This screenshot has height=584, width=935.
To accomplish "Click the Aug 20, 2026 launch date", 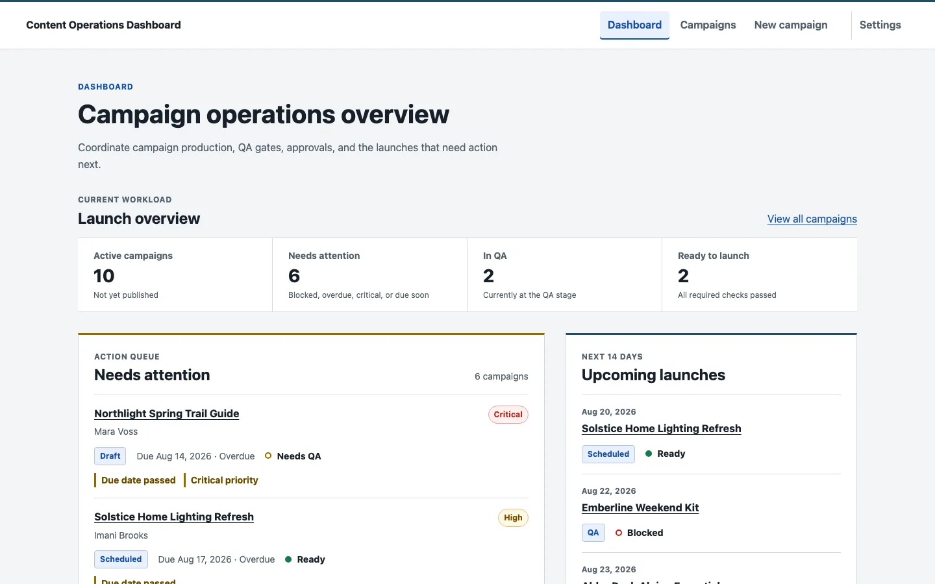I will 609,412.
